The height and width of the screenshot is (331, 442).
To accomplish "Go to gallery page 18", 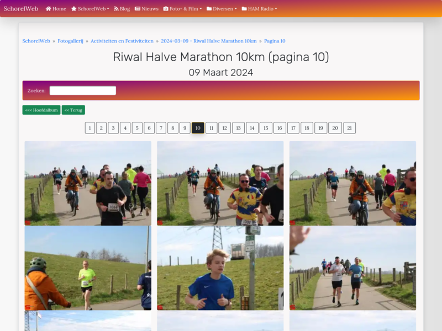I will (307, 128).
